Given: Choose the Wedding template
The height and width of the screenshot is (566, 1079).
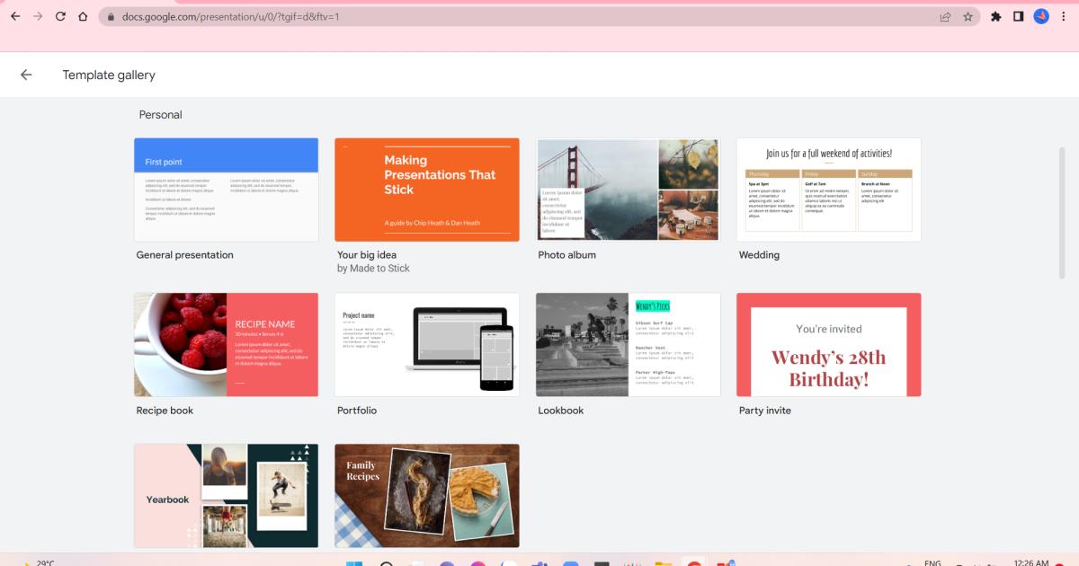Looking at the screenshot, I should [828, 189].
